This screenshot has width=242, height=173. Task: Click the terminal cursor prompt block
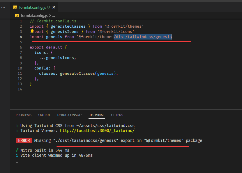17,160
